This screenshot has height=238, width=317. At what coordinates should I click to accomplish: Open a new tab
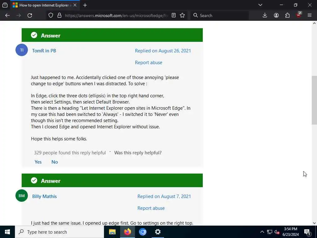pos(85,5)
